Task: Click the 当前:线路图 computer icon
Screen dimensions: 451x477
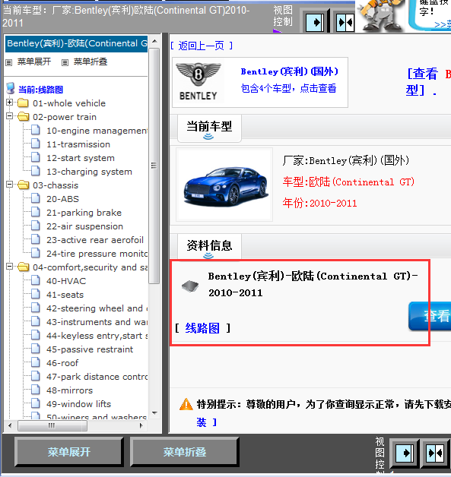Action: 11,89
